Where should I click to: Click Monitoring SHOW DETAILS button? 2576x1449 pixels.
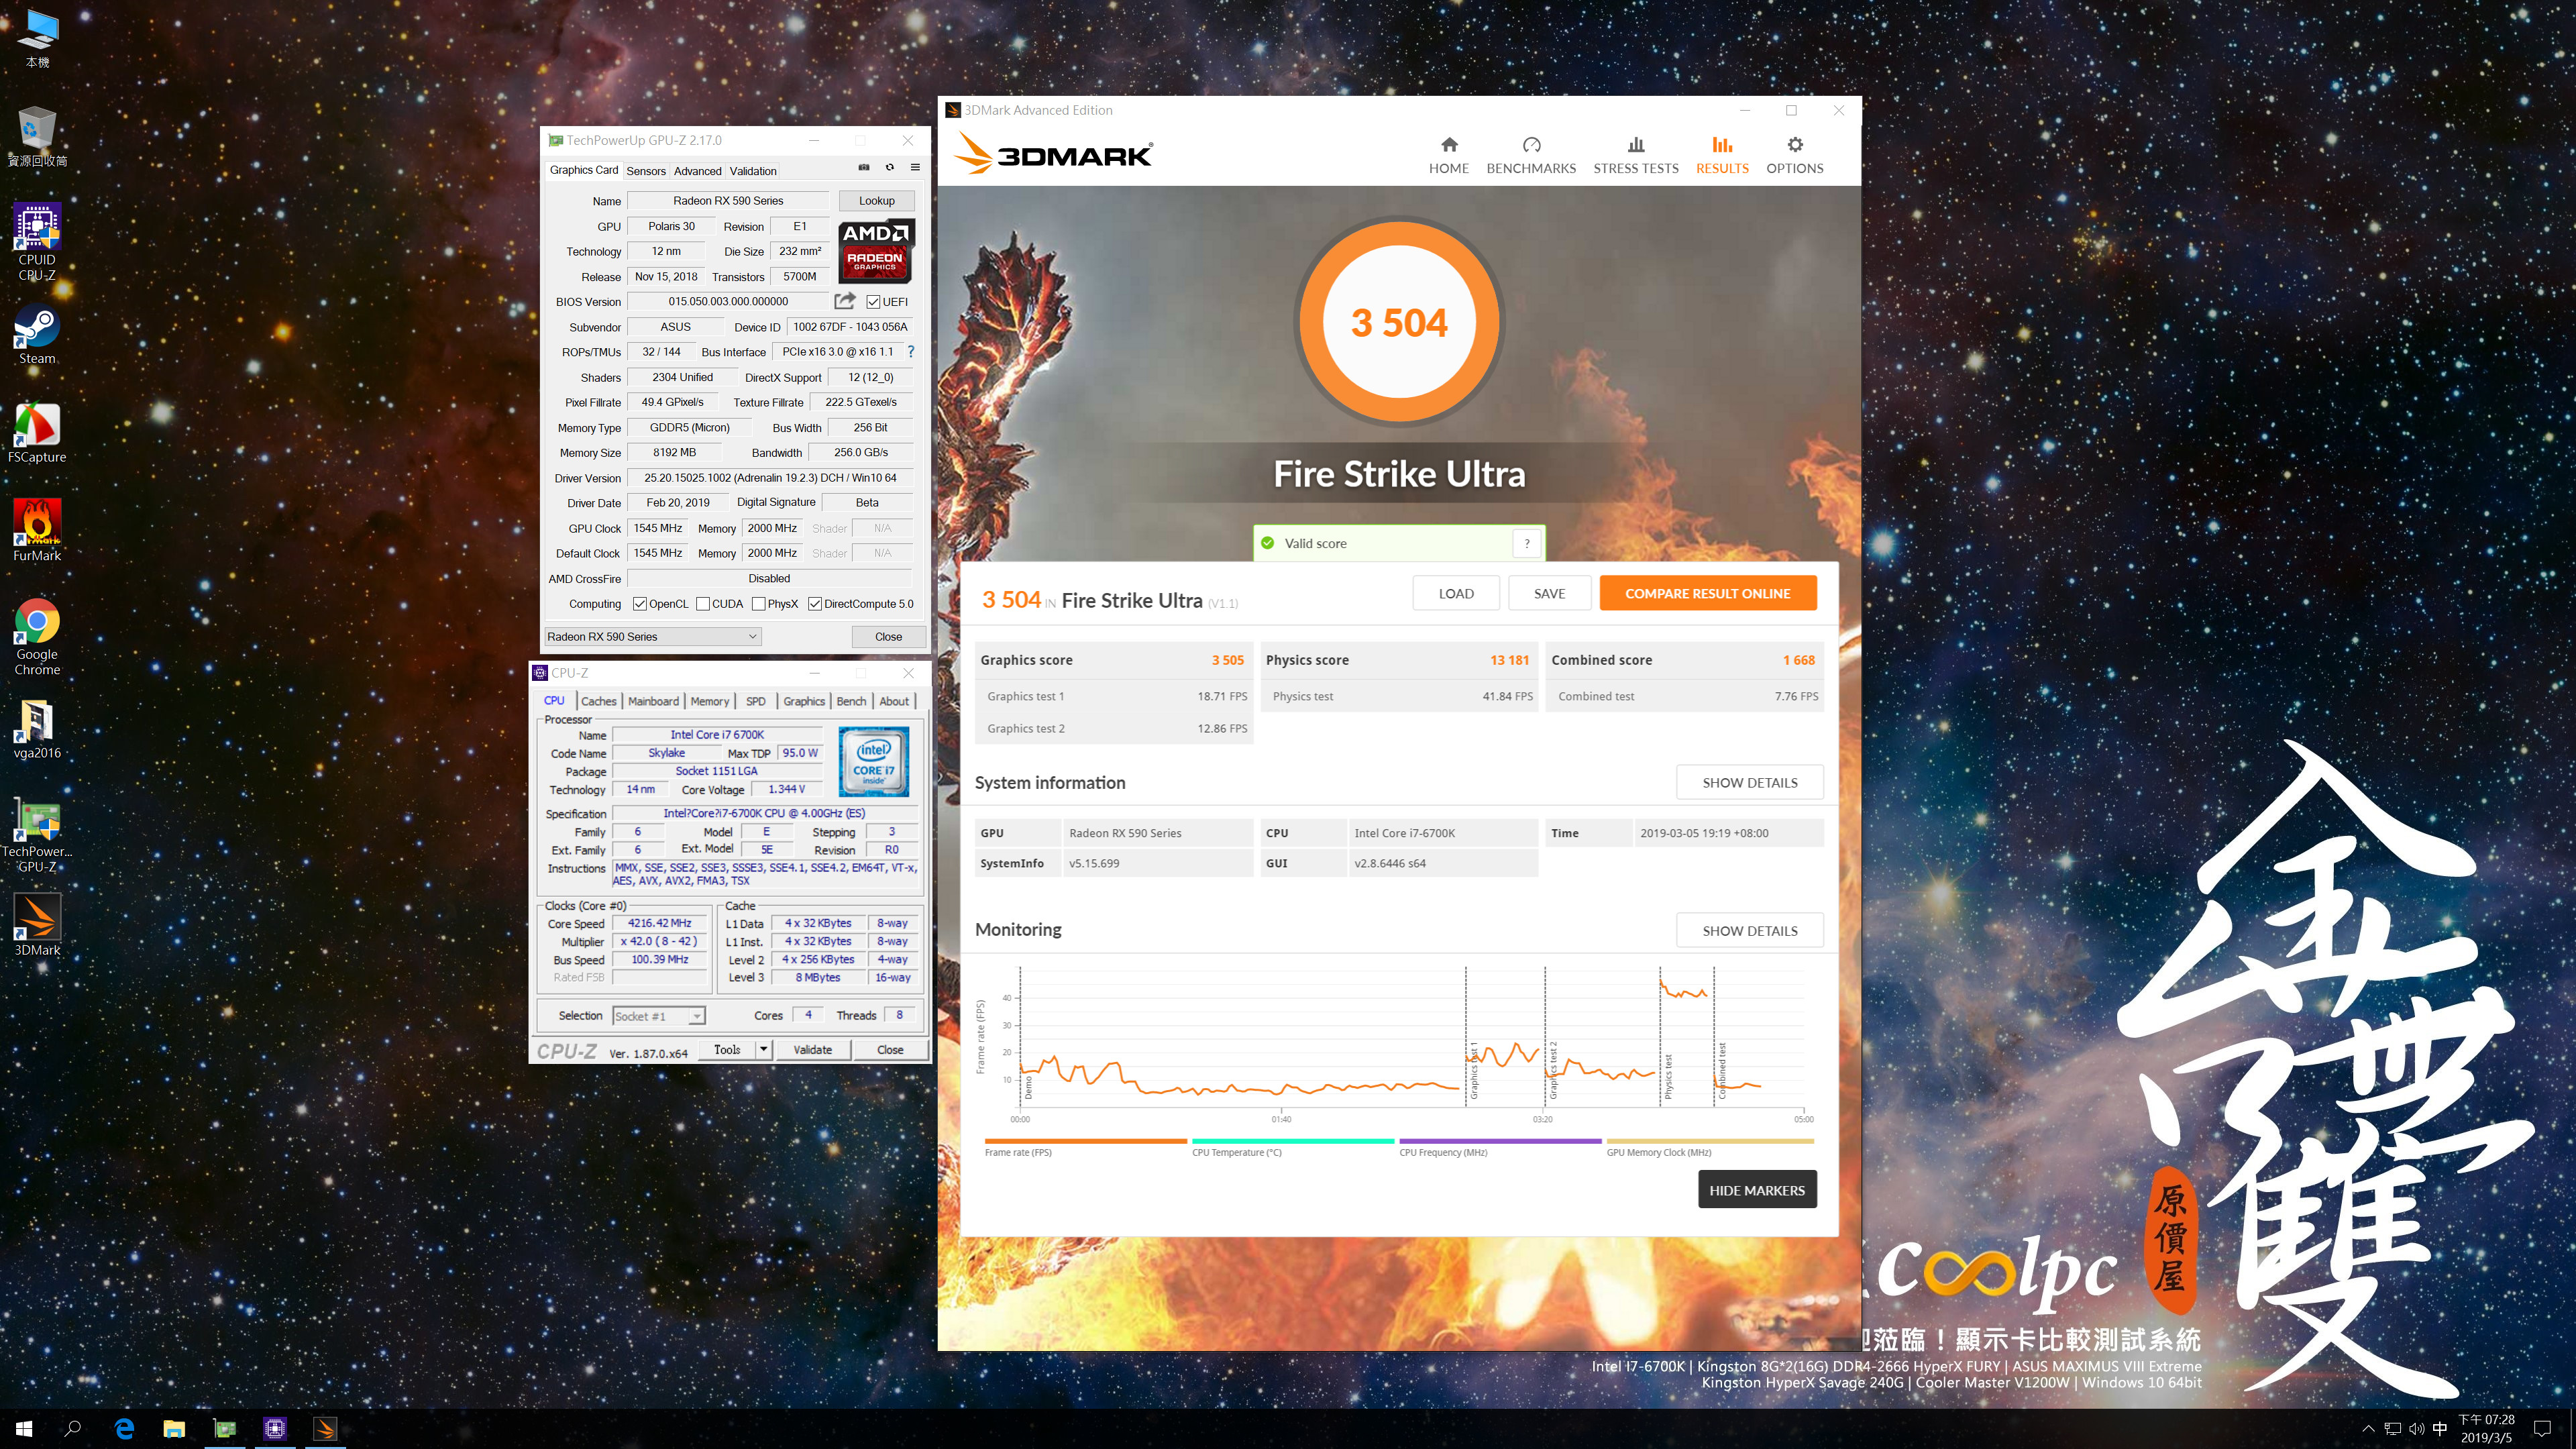1749,931
